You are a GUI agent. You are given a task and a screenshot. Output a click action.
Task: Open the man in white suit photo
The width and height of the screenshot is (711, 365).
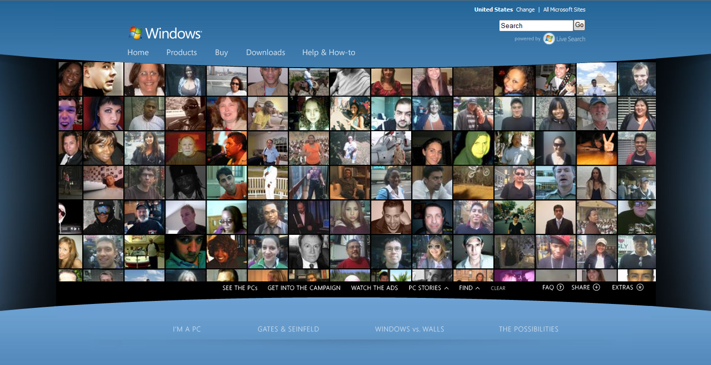(x=268, y=183)
